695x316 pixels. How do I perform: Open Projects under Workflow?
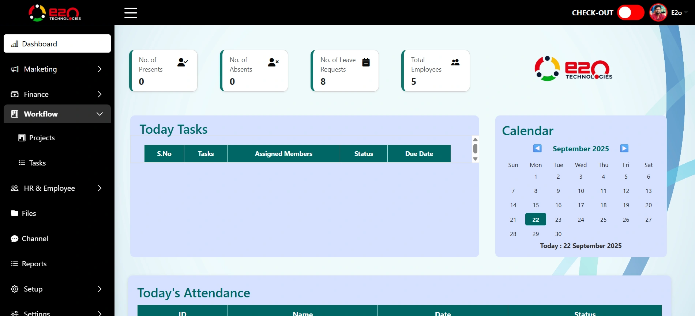click(x=42, y=138)
